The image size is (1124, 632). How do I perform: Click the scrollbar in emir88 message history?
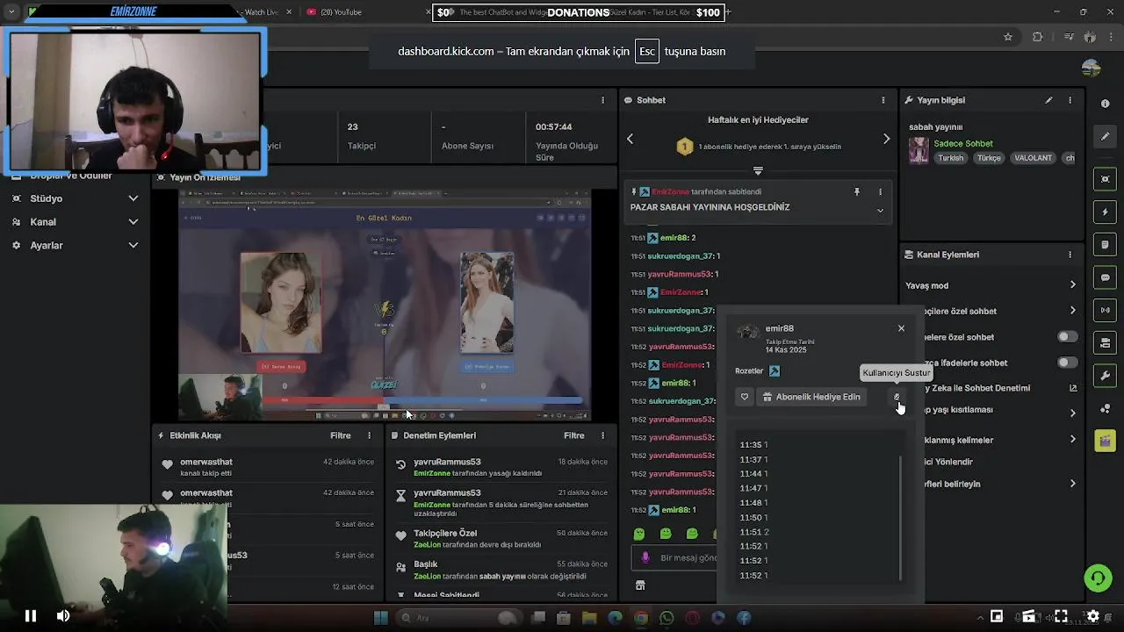coord(901,518)
